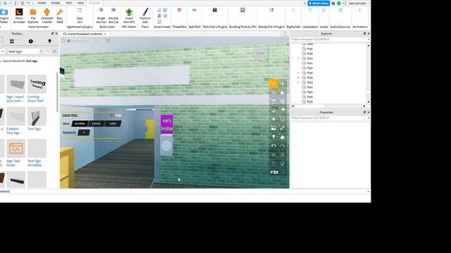The height and width of the screenshot is (253, 451).
Task: Select the F3X Rotate tool
Action: pos(273,93)
